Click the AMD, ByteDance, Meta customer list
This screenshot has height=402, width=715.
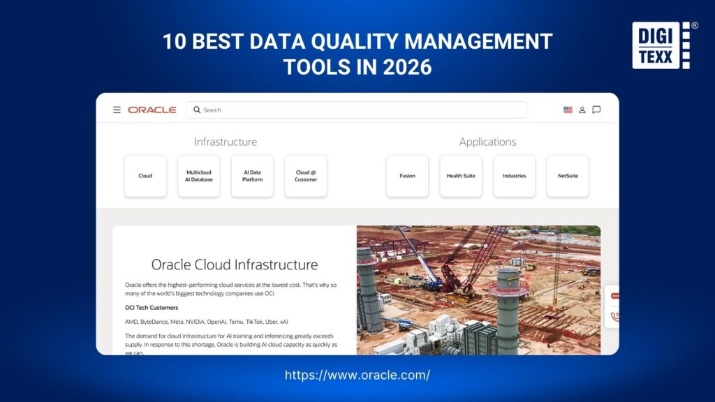coord(207,322)
